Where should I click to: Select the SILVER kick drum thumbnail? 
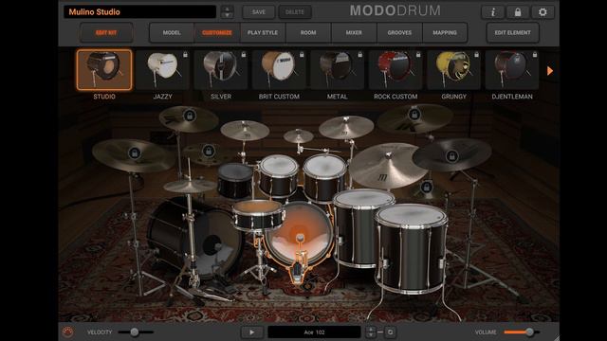pos(221,70)
